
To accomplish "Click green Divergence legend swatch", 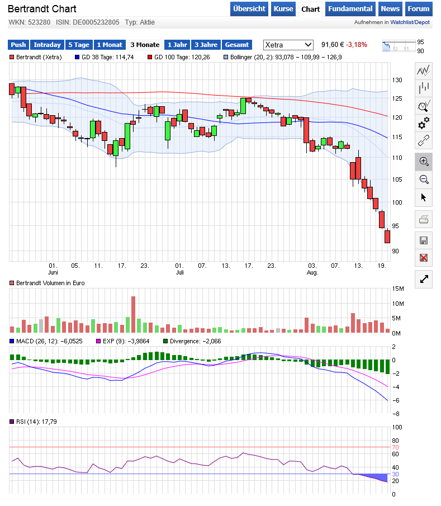I will pyautogui.click(x=165, y=341).
